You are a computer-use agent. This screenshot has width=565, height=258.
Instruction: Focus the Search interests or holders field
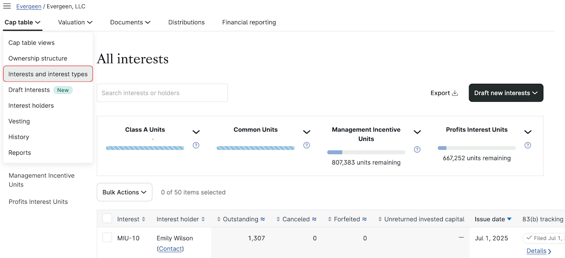click(x=162, y=93)
